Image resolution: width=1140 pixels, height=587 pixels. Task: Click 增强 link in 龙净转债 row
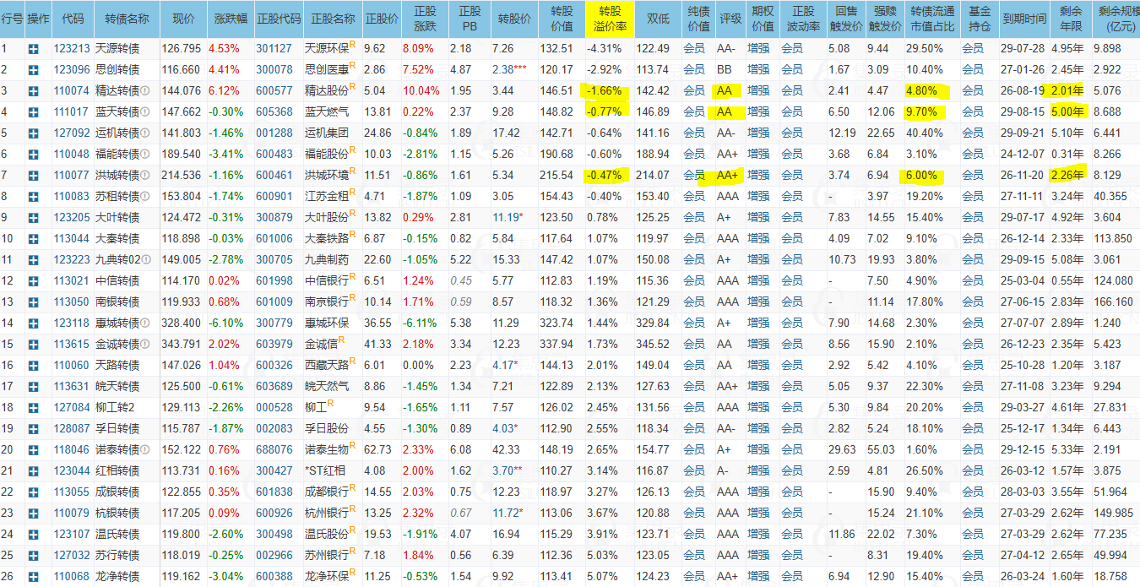pyautogui.click(x=757, y=577)
